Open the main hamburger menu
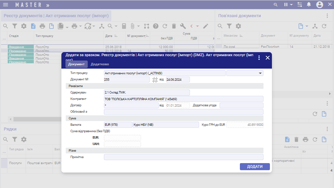 click(5, 5)
